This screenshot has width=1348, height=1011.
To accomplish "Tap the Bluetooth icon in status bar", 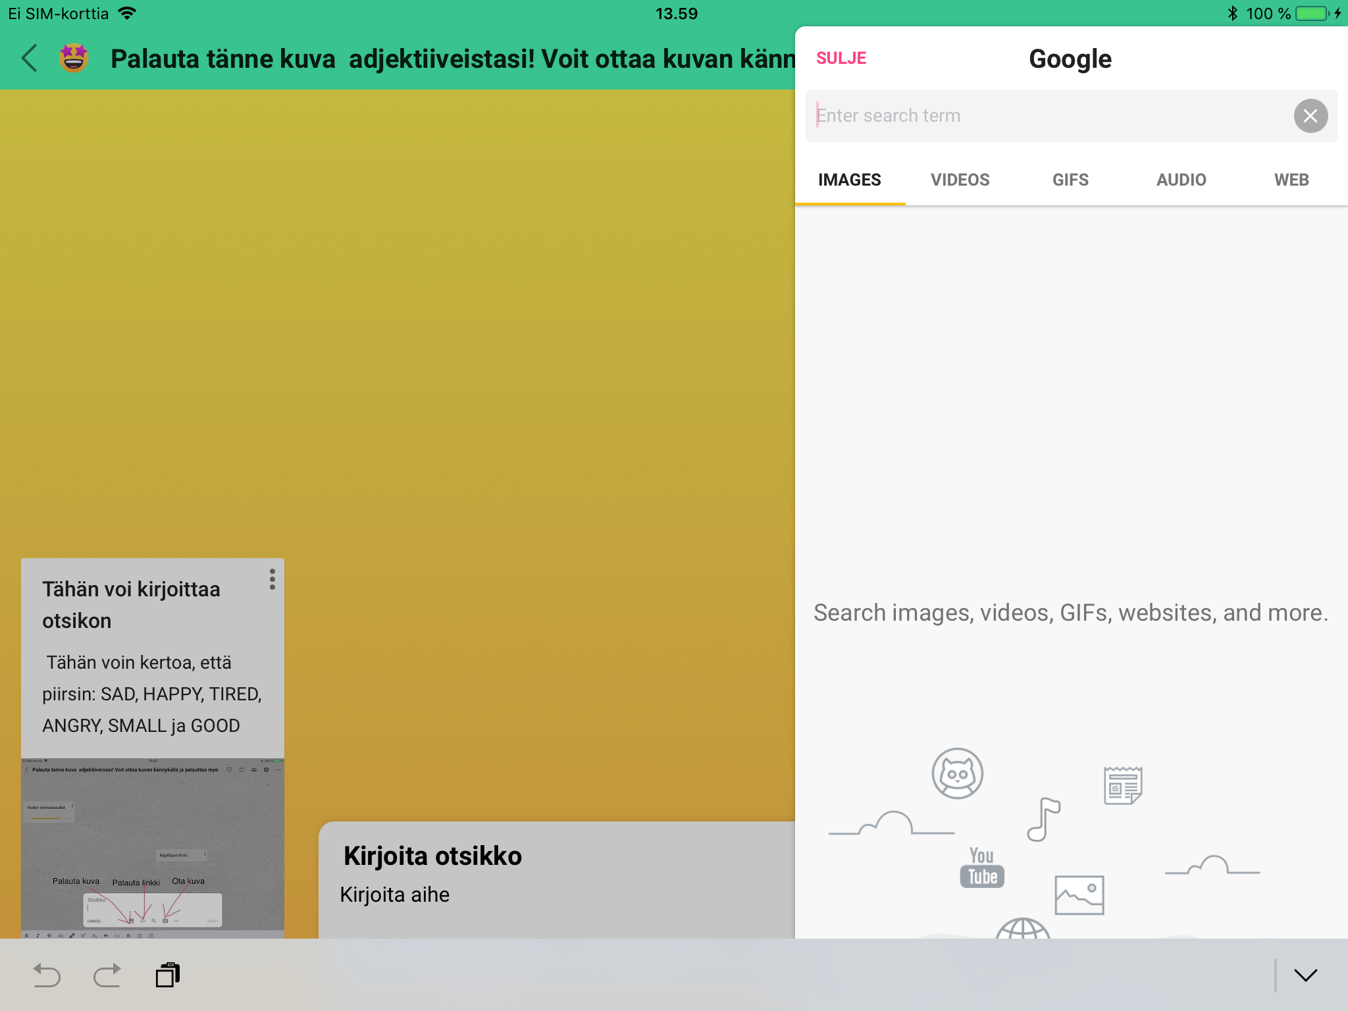I will [x=1232, y=13].
